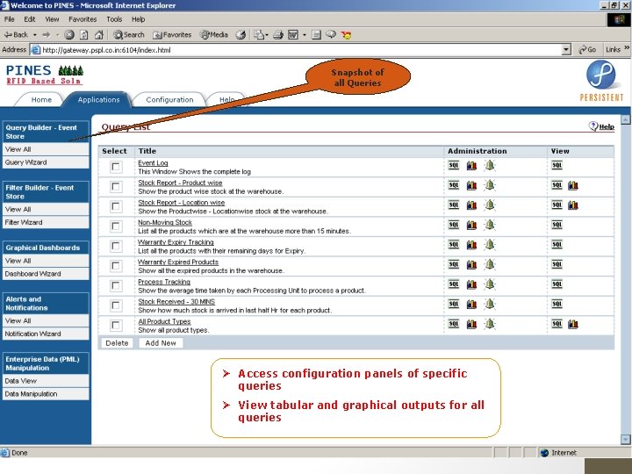
Task: Open View All under Graphical Dashboards
Action: point(46,261)
